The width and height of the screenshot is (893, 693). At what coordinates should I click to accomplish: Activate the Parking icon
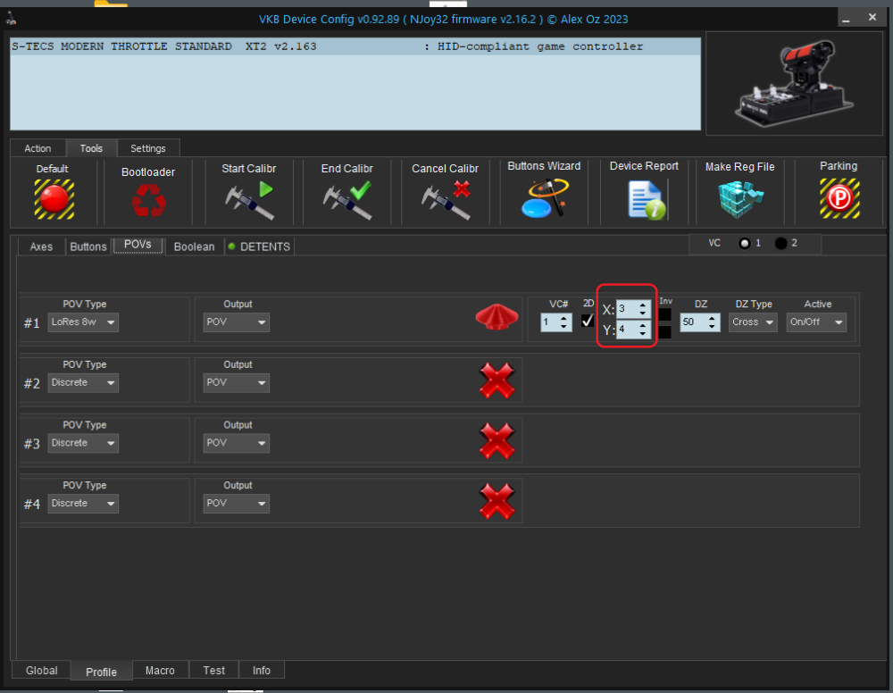839,198
